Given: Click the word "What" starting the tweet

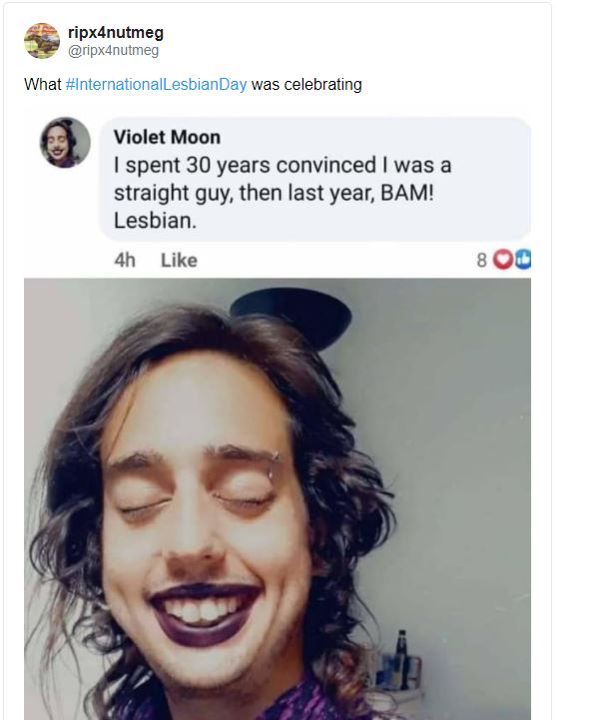Looking at the screenshot, I should coord(43,85).
